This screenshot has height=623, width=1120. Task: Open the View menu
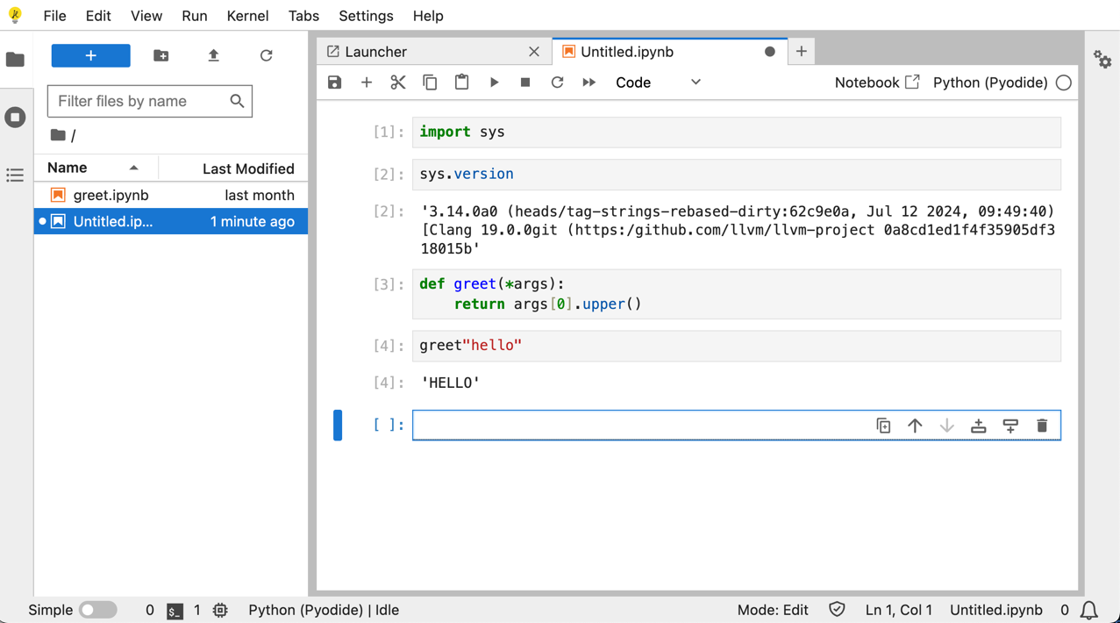(x=146, y=16)
